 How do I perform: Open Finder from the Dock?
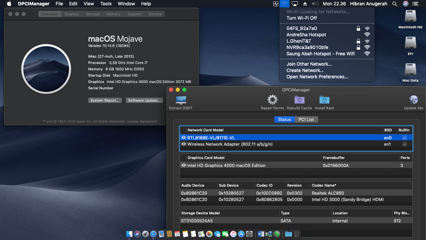coord(129,234)
